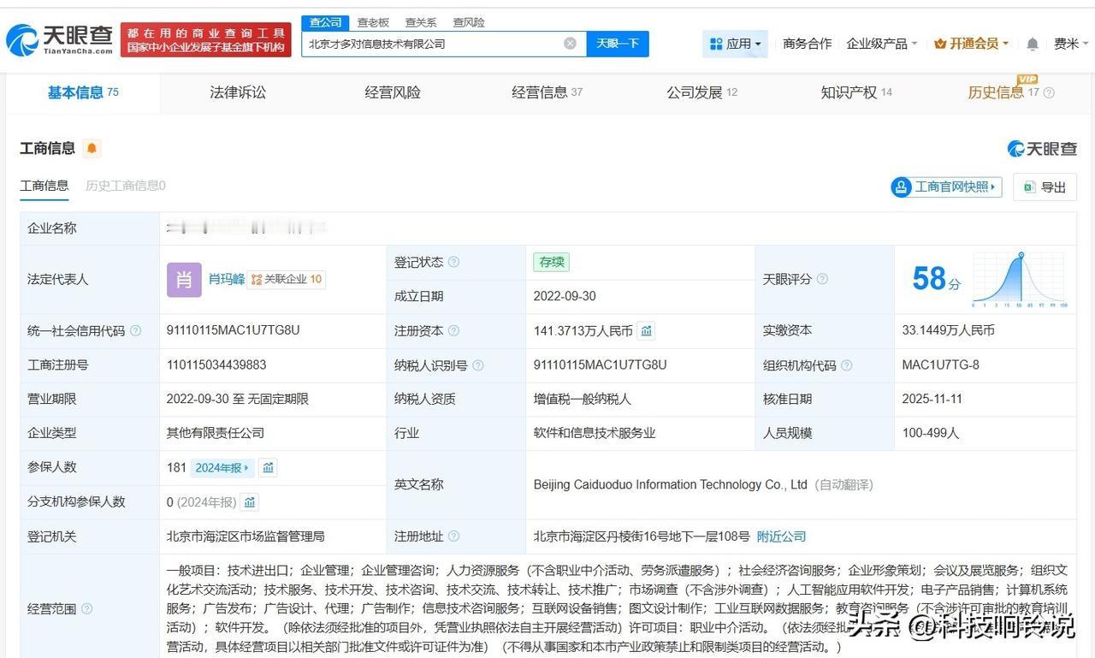Image resolution: width=1095 pixels, height=658 pixels.
Task: Click the help icon beside 统一社会信用代码
Action: point(135,330)
